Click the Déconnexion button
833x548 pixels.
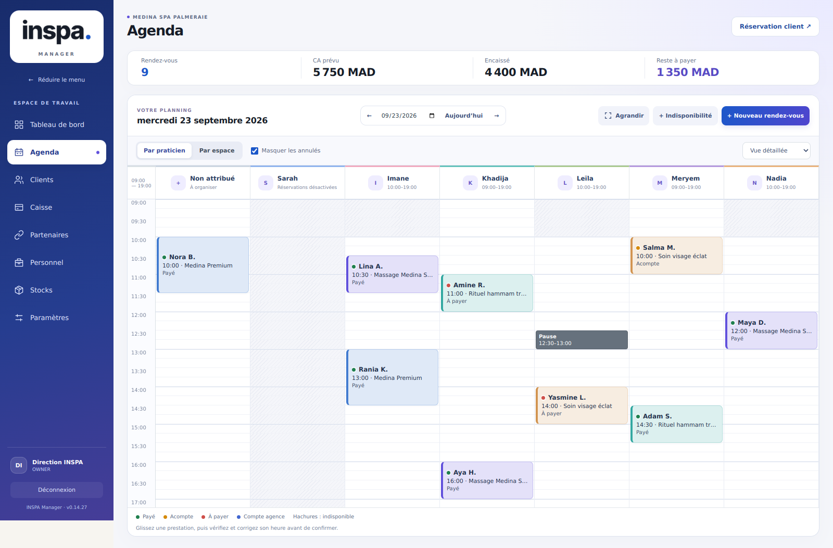pos(57,490)
